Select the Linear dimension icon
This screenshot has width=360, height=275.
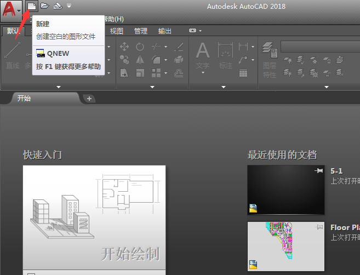pos(243,47)
